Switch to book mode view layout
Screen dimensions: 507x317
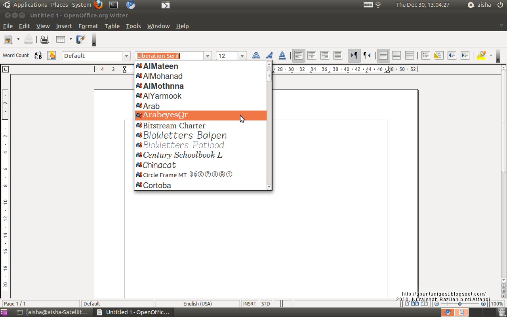point(424,304)
